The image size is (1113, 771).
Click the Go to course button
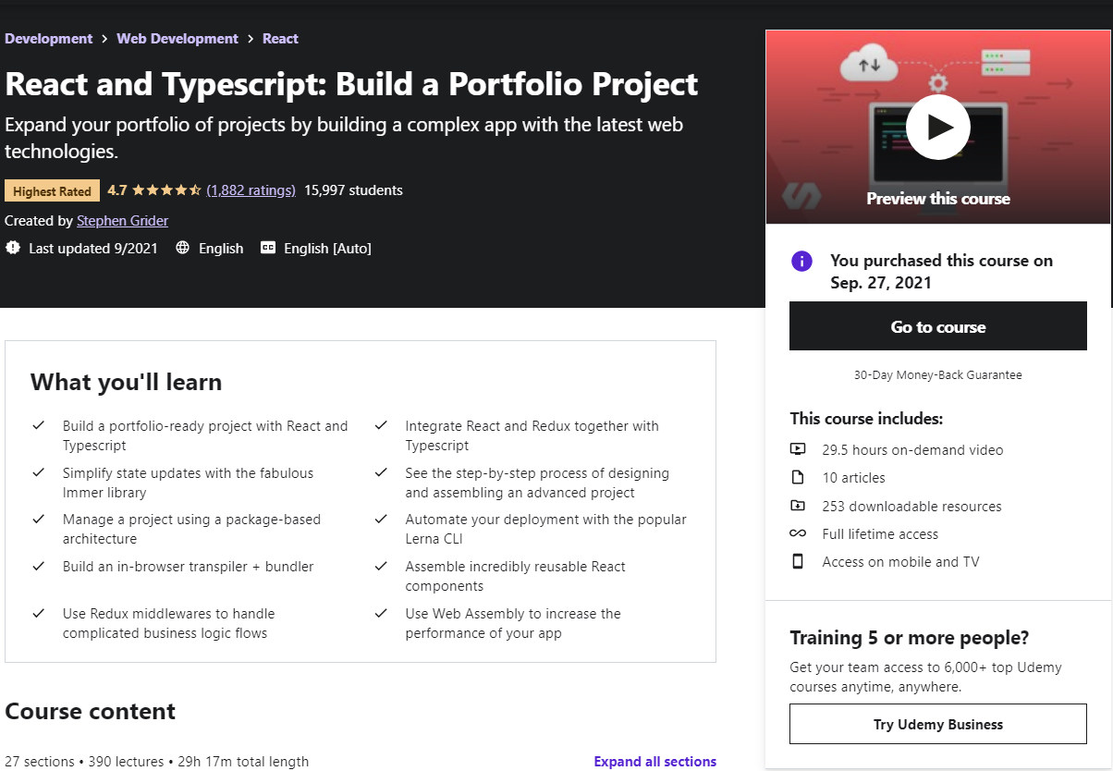click(938, 326)
